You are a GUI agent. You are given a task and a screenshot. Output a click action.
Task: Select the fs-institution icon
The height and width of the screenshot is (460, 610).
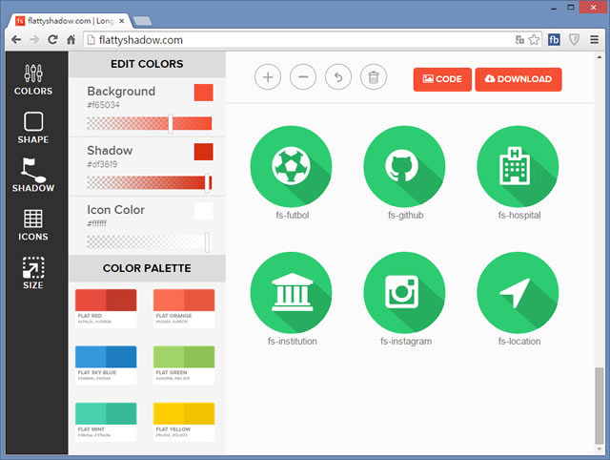292,293
